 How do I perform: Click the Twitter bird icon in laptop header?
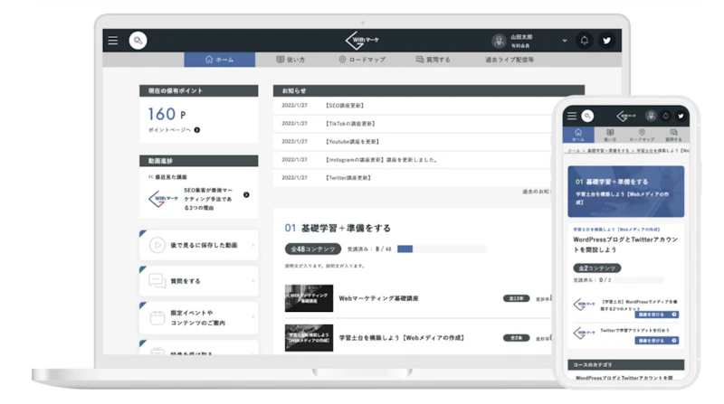click(x=606, y=41)
